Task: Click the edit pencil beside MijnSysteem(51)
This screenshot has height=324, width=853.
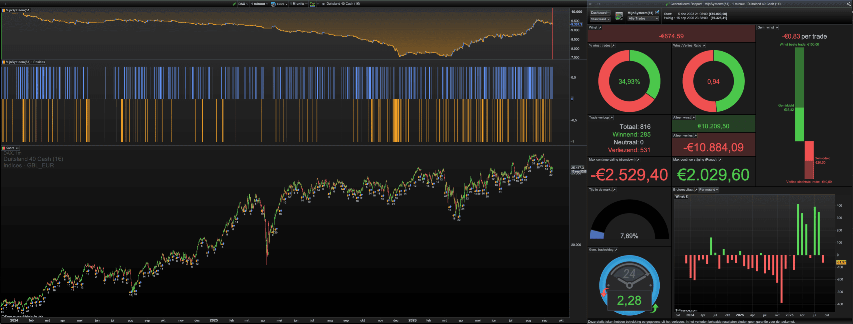Action: 657,13
